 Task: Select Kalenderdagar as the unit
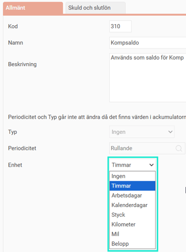tap(133, 205)
